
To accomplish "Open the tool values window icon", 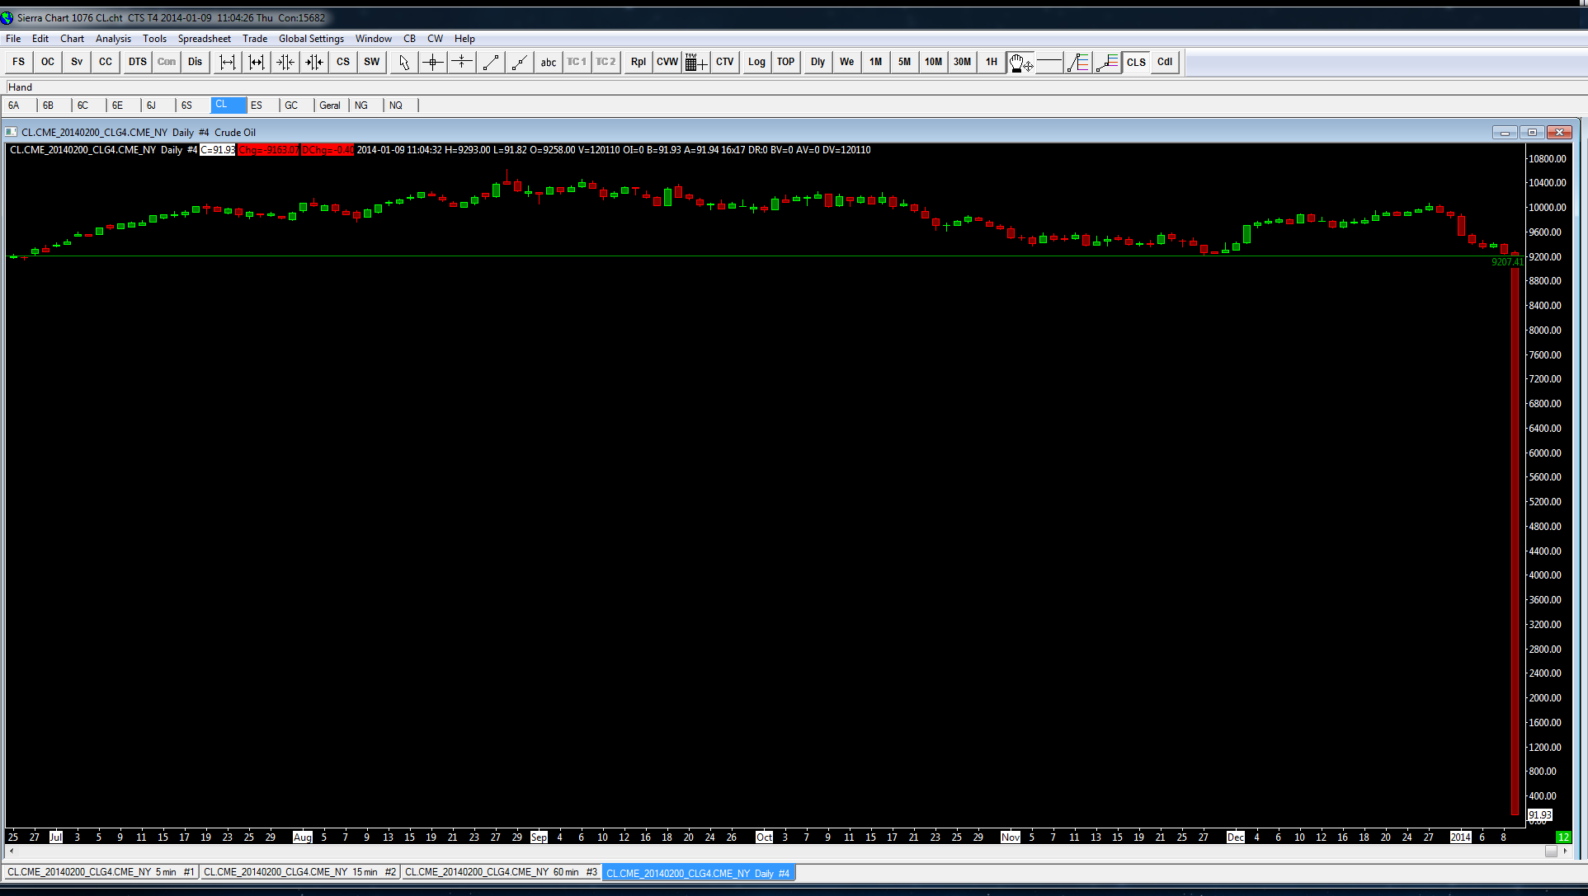I will pos(695,62).
